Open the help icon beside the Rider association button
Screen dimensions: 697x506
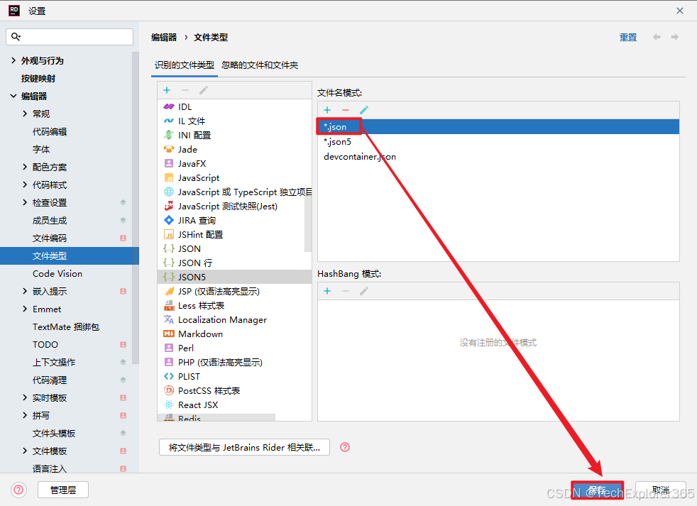(x=345, y=447)
